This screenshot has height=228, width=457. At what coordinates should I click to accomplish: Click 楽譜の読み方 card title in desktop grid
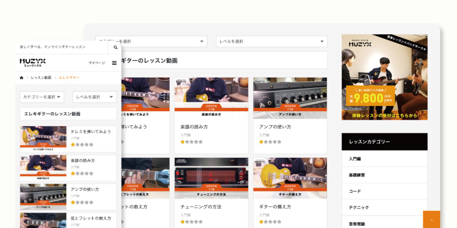(194, 127)
